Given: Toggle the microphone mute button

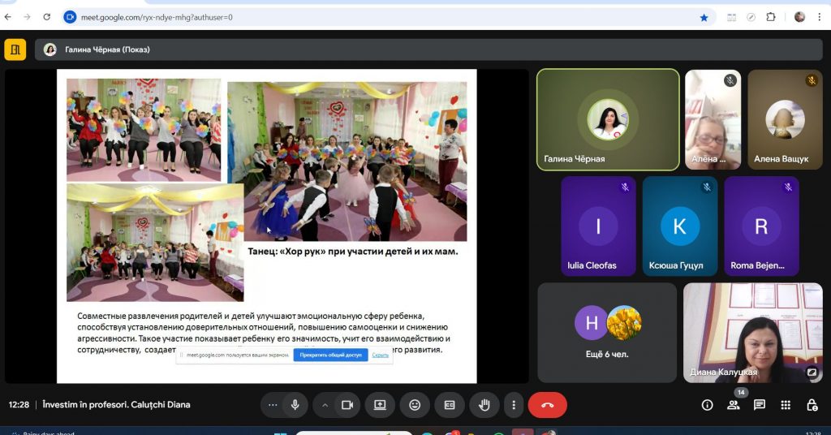Looking at the screenshot, I should coord(295,405).
